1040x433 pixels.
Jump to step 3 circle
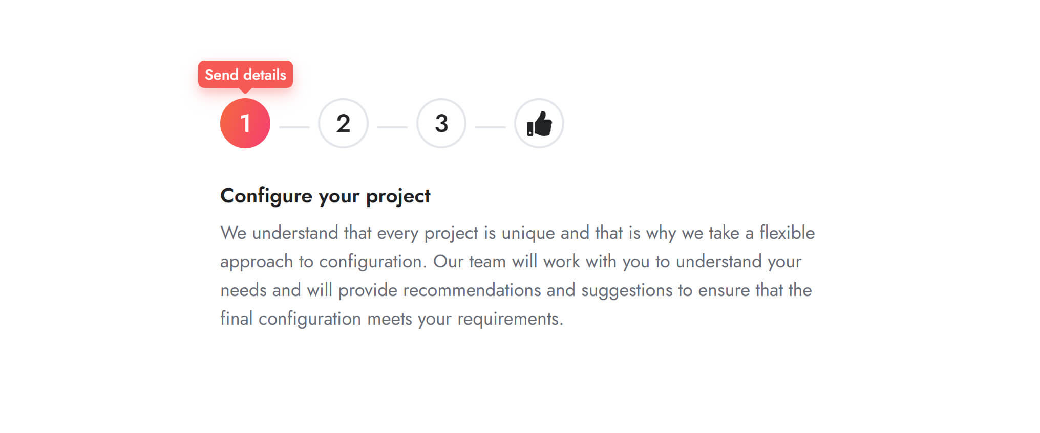441,123
